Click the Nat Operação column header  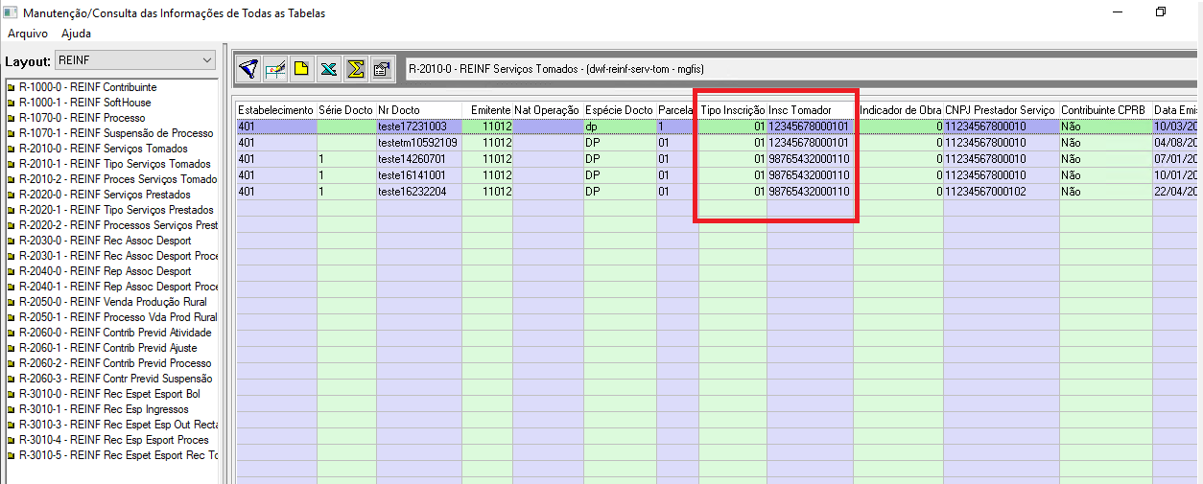pos(548,110)
